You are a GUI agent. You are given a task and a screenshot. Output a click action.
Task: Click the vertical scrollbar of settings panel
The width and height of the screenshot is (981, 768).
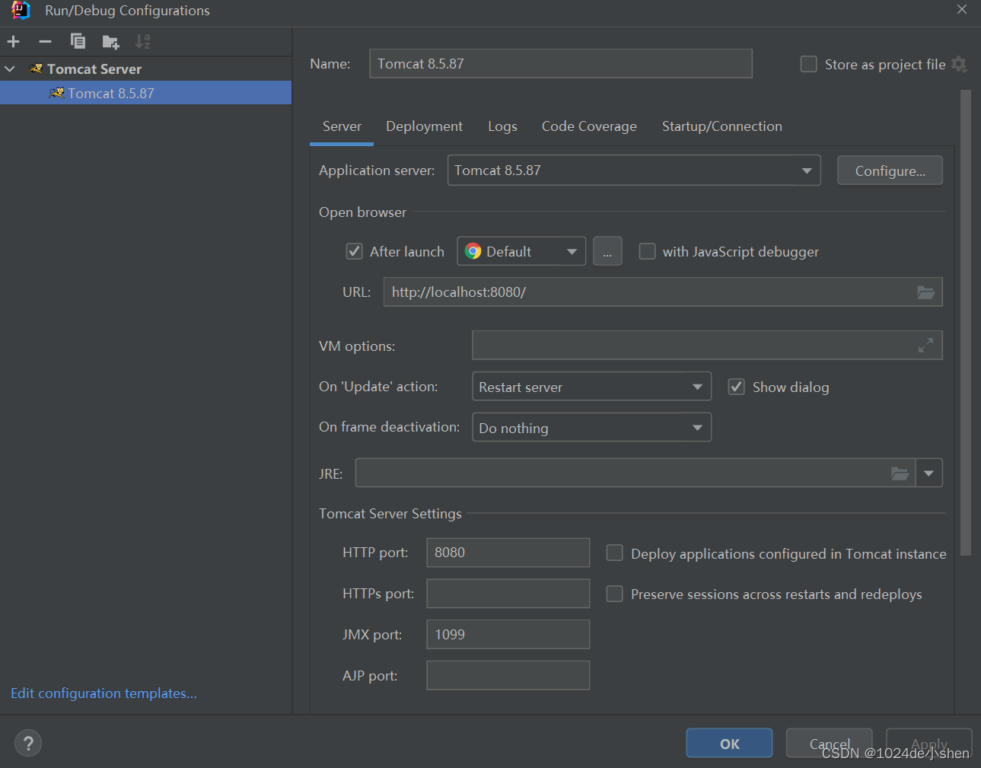pos(966,323)
